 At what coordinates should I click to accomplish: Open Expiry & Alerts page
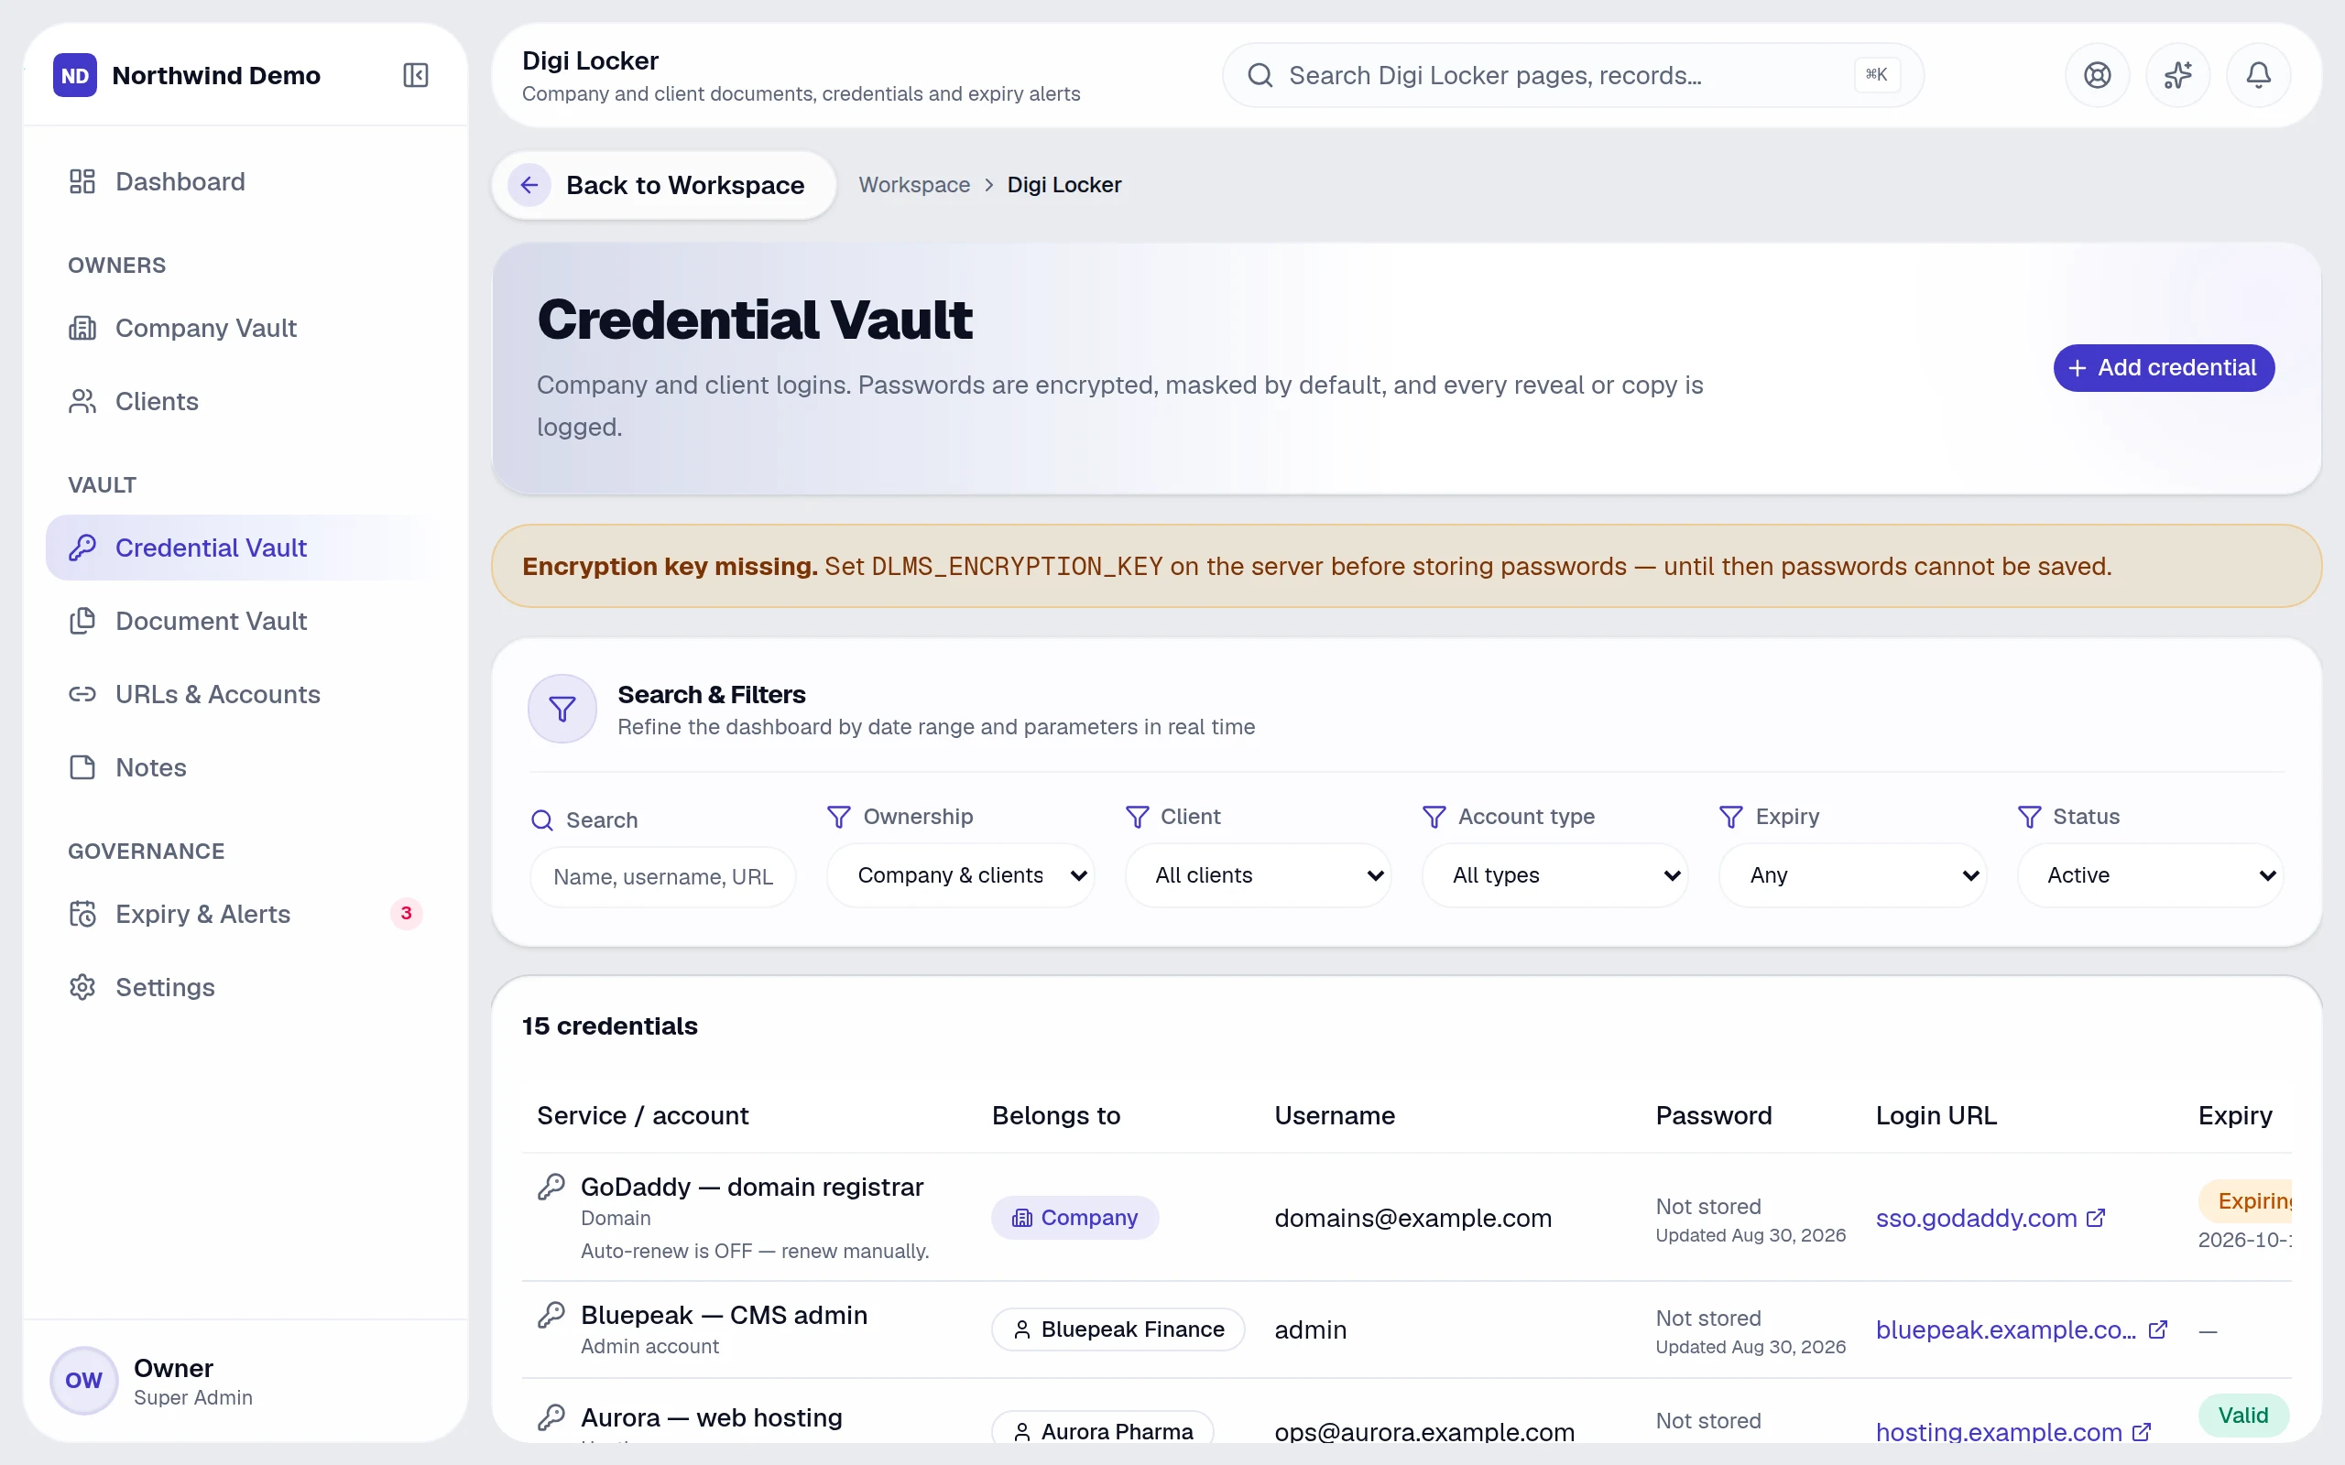[245, 914]
